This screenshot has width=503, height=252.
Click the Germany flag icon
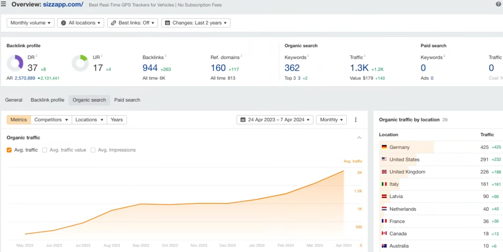click(x=384, y=147)
